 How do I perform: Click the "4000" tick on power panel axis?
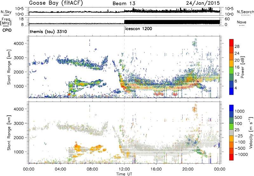coord(18,44)
